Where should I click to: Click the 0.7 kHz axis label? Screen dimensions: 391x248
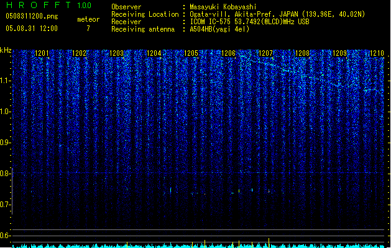click(6, 205)
